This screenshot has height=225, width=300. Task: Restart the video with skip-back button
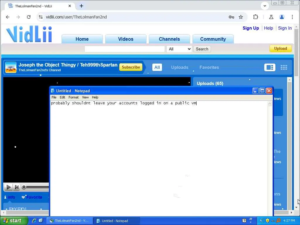17,187
